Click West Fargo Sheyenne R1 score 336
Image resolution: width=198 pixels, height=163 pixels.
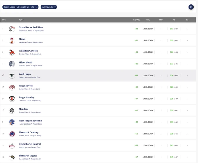coord(172,122)
